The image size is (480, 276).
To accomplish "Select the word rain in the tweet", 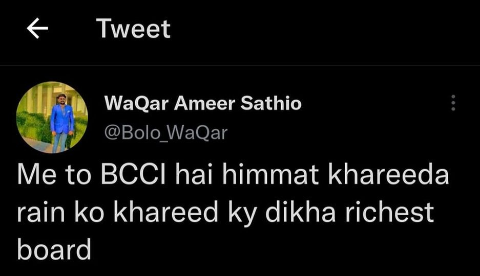I will pos(41,213).
